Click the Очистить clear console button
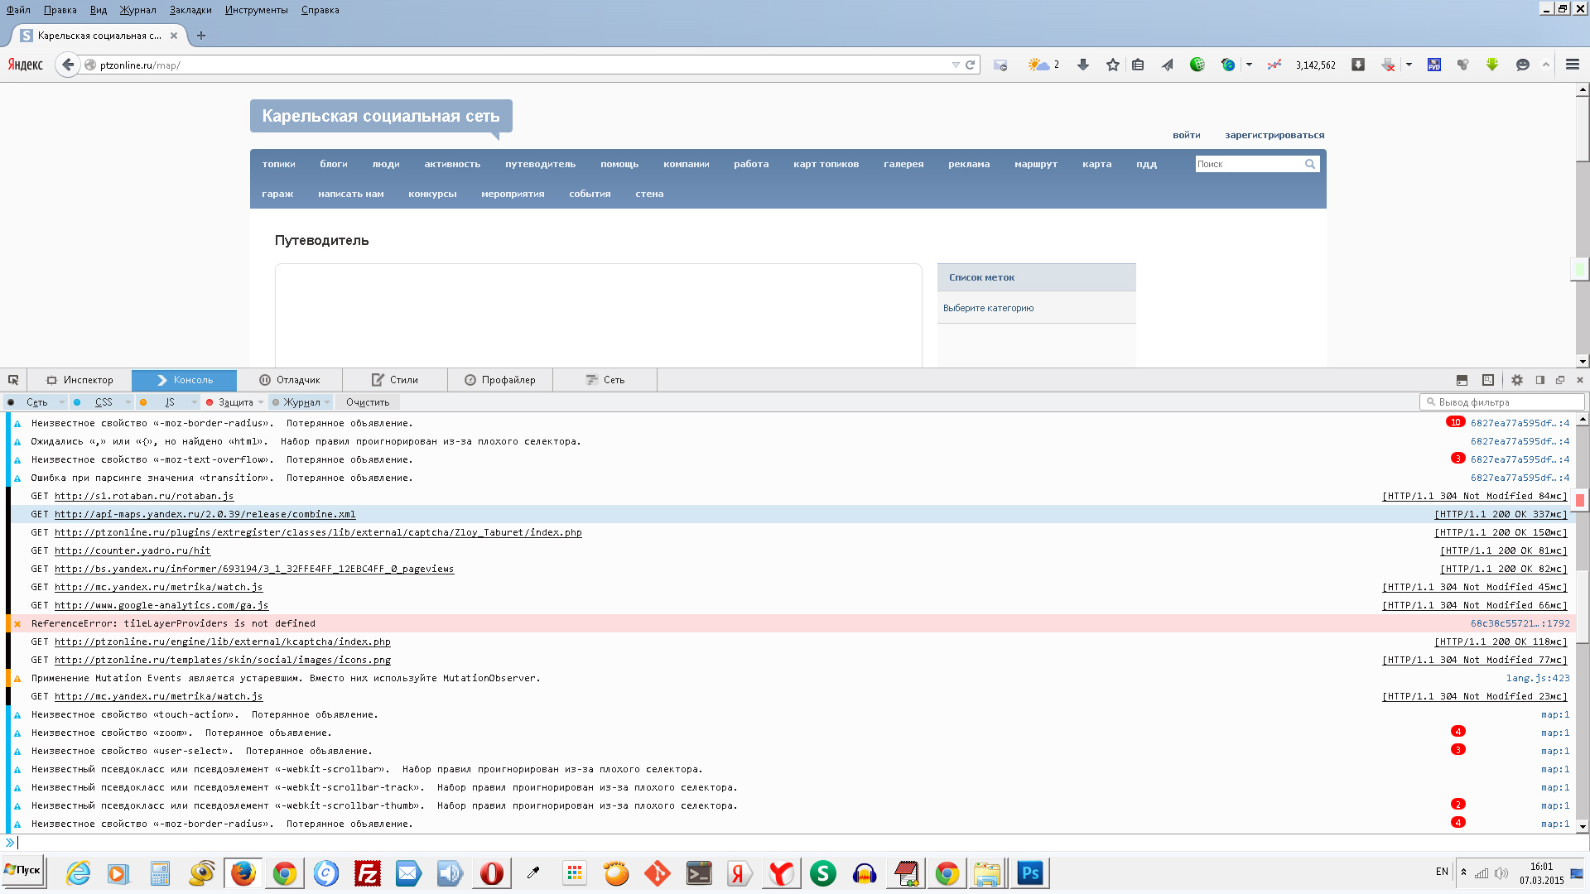Screen dimensions: 1590x894 (x=368, y=402)
